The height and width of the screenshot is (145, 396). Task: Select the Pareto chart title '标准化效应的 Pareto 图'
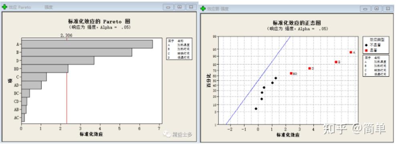[x=99, y=22]
